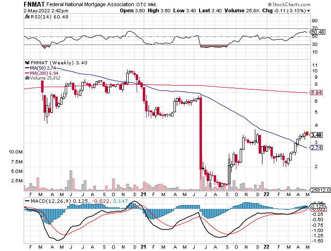
Task: Click the 2.5M volume axis label
Action: (17, 181)
